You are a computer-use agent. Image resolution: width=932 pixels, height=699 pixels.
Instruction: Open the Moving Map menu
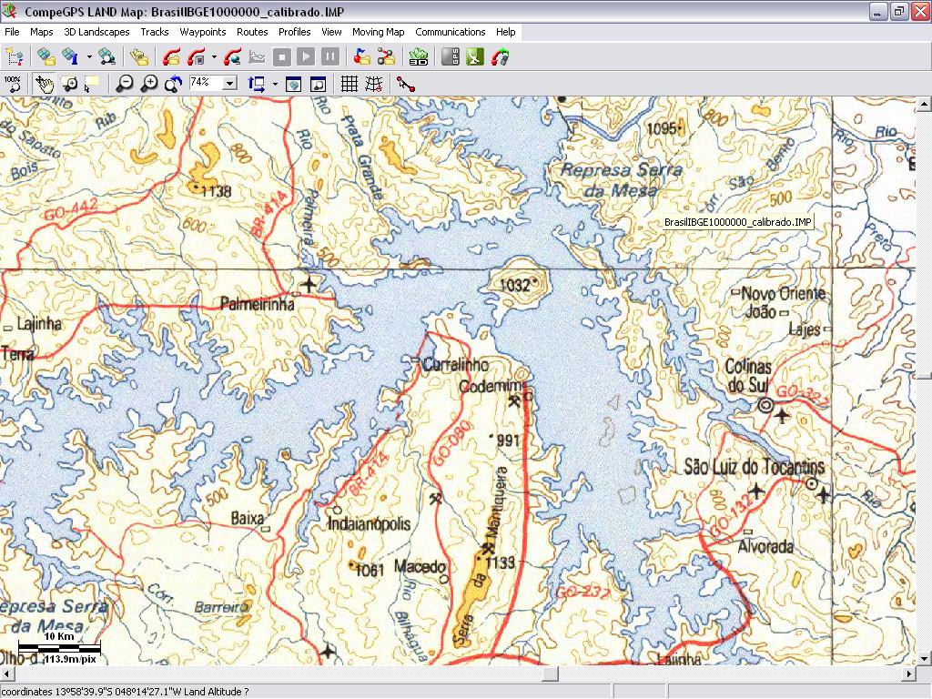coord(378,32)
